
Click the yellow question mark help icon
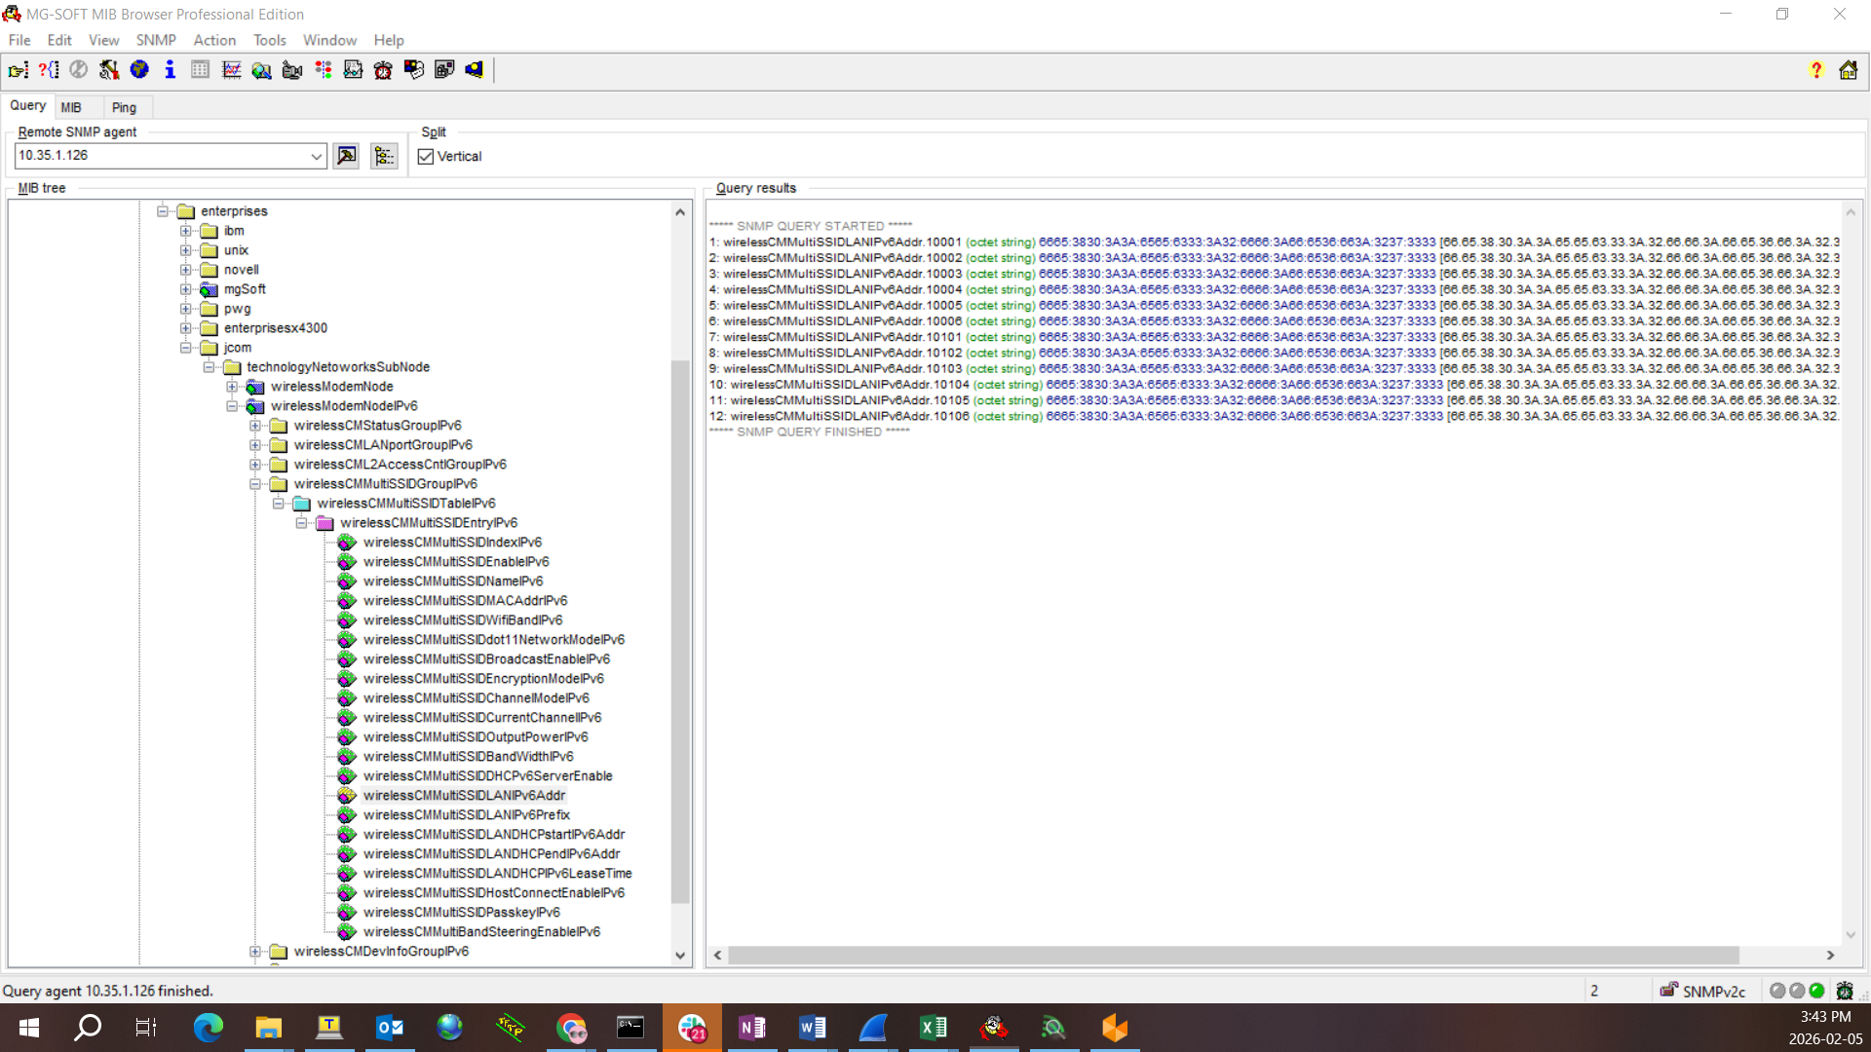[x=1816, y=70]
